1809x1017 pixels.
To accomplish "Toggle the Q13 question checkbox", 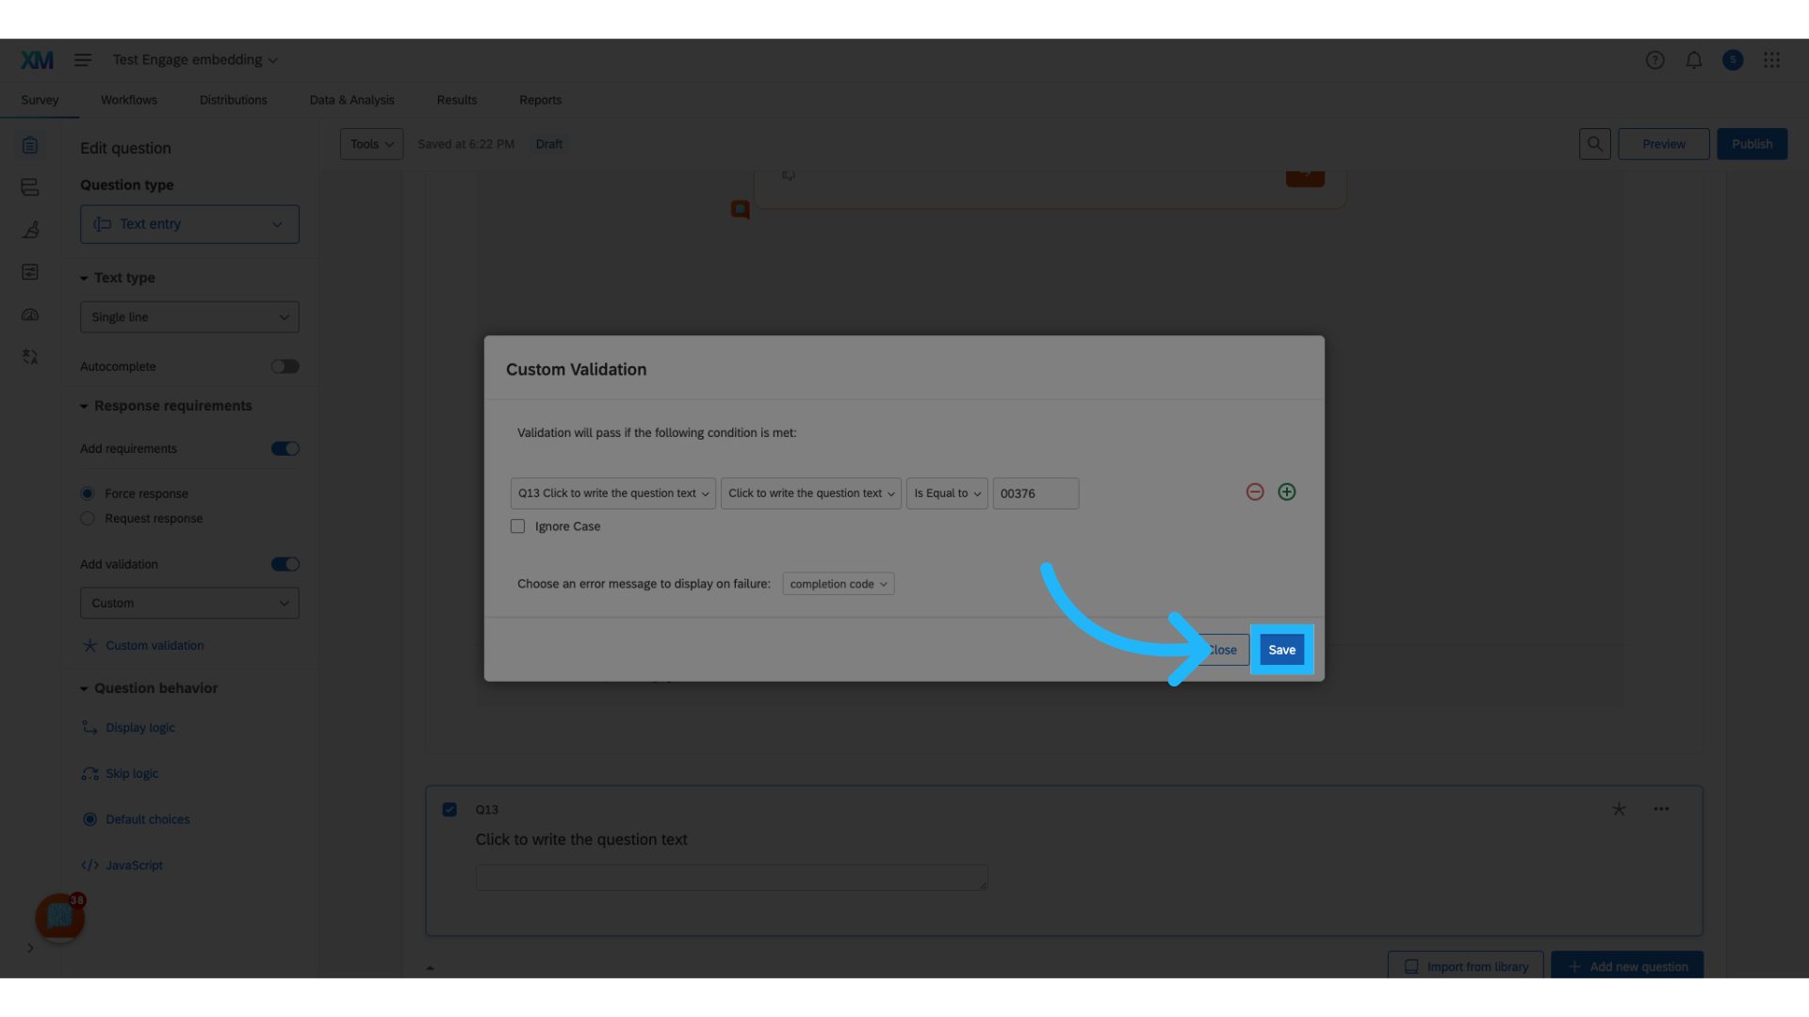I will [x=449, y=810].
